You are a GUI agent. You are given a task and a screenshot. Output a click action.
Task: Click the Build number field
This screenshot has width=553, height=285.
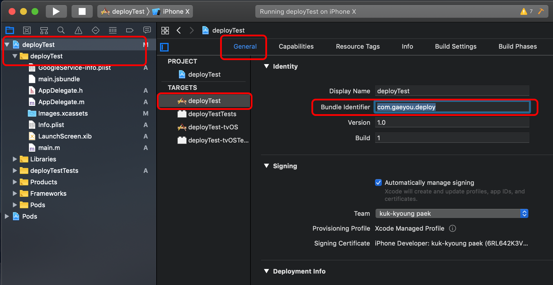tap(452, 138)
